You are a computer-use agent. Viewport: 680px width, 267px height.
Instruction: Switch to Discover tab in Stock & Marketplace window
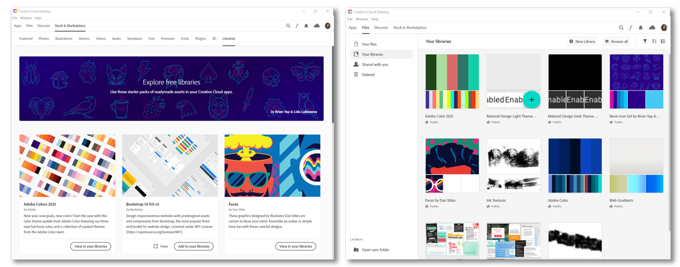click(x=44, y=26)
